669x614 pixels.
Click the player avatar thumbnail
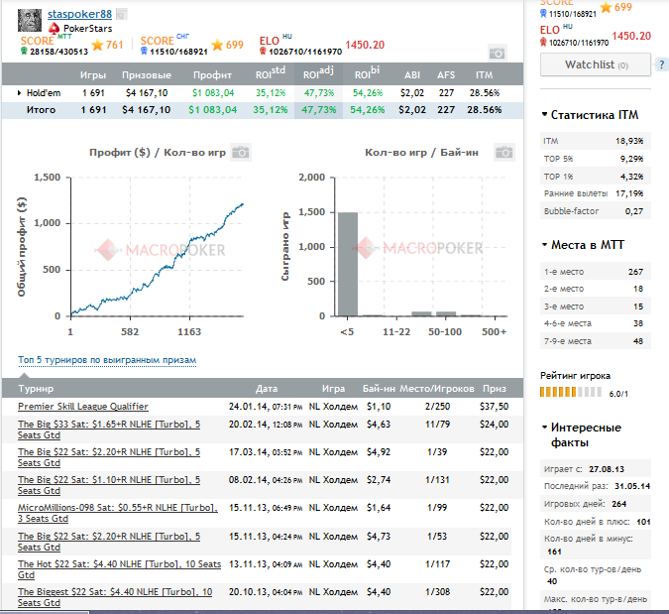(x=30, y=20)
